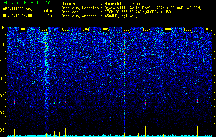Click the version number 1.0.0
Image resolution: width=216 pixels, height=137 pixels.
click(x=47, y=3)
